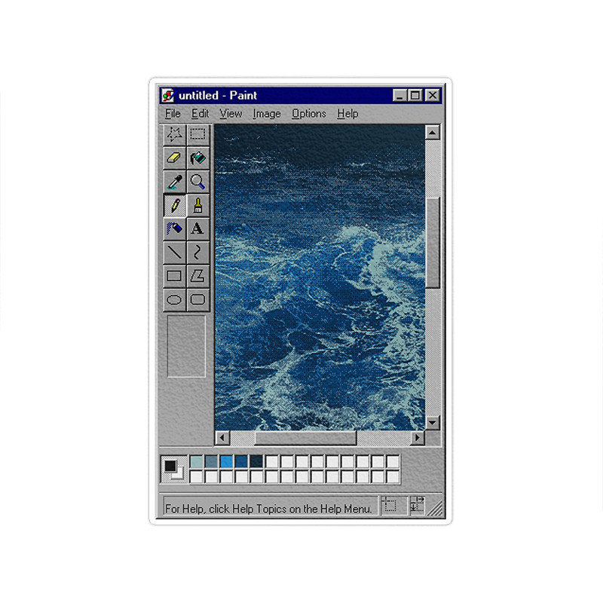This screenshot has height=603, width=603.
Task: Choose the Text tool
Action: coord(197,228)
